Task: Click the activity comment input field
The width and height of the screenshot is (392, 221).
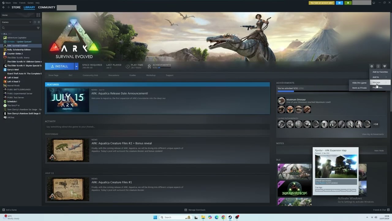Action: 157,127
